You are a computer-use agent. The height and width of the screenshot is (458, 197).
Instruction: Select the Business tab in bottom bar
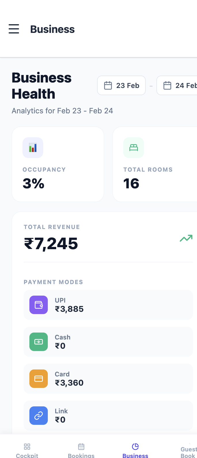135,451
